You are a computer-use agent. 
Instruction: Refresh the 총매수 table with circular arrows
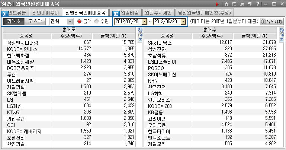pos(282,30)
